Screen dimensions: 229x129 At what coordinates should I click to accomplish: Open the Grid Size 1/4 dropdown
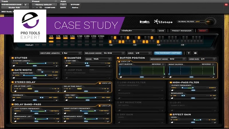coord(208,59)
